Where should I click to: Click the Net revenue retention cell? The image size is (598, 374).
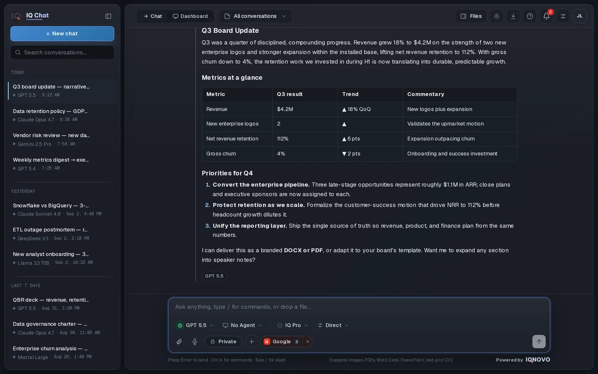point(237,139)
